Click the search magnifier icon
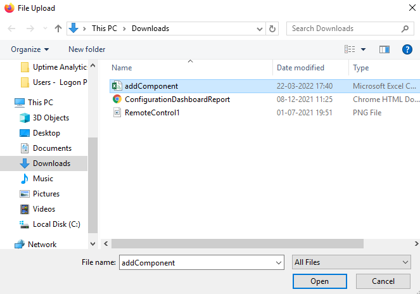 405,29
